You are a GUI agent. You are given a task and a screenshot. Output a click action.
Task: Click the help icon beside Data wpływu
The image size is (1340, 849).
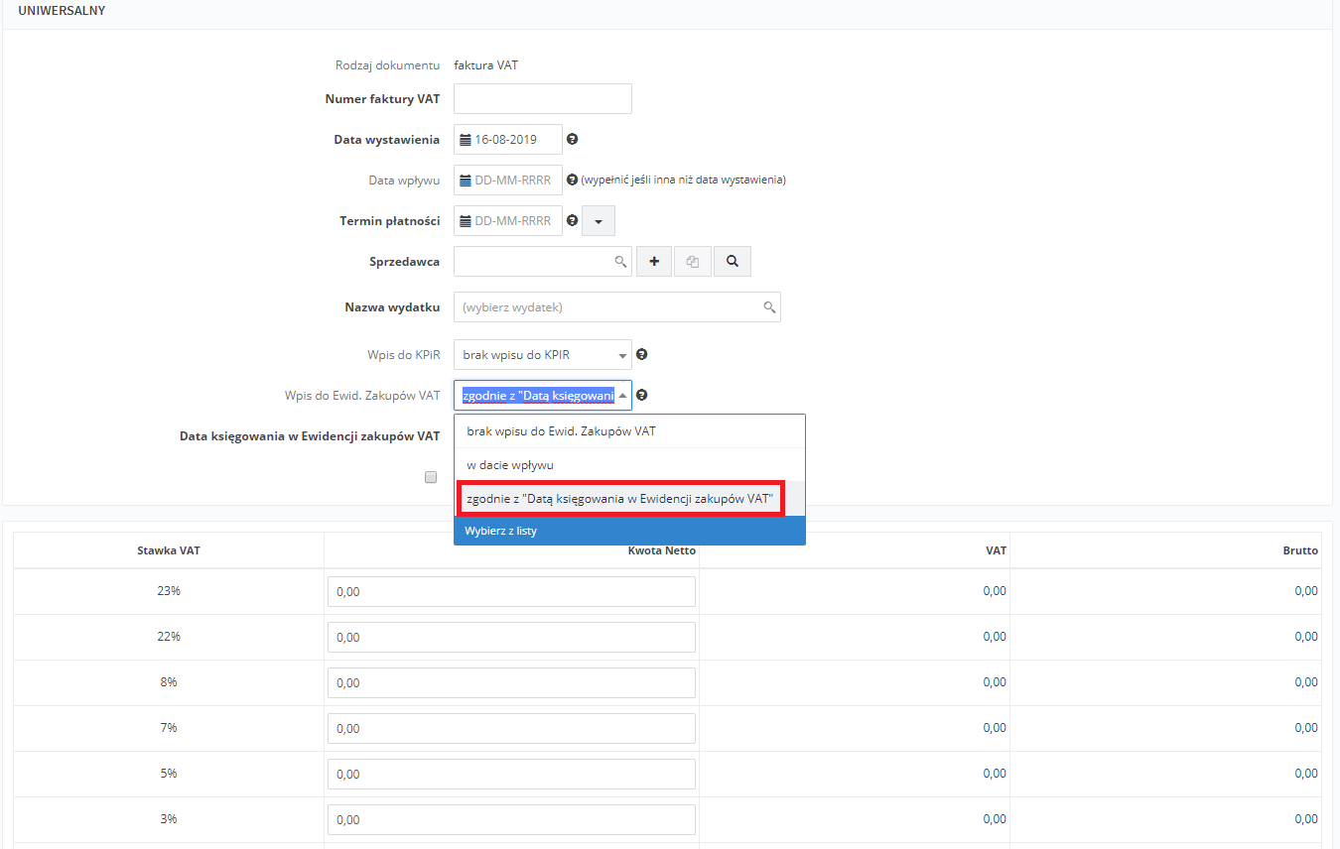click(572, 181)
